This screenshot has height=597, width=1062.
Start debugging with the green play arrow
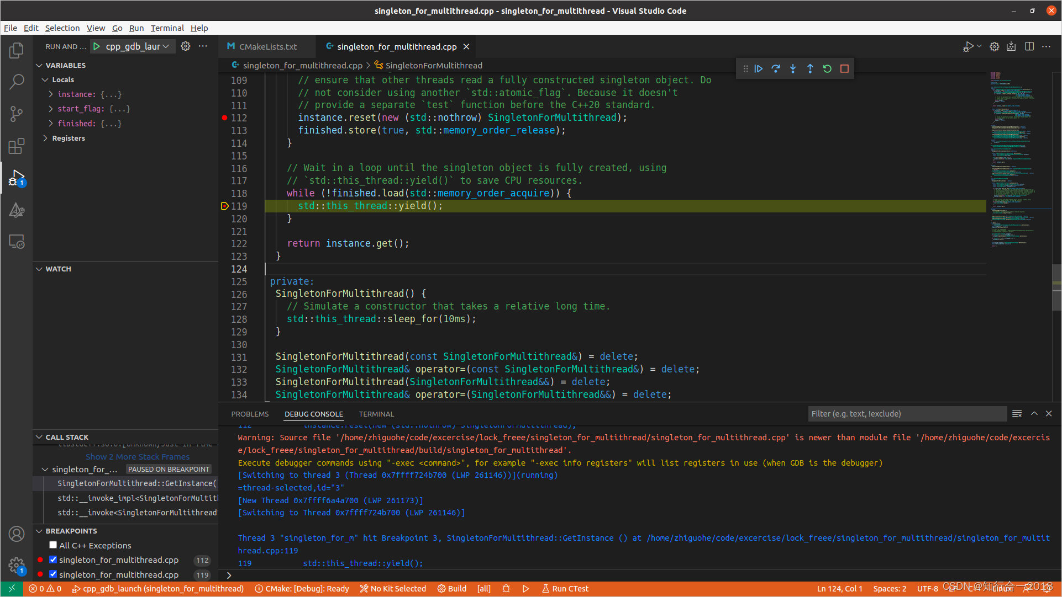coord(97,46)
